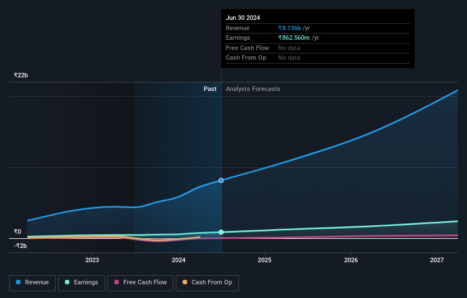Click 'No data' in Free Cash Flow row
The width and height of the screenshot is (467, 298).
[x=289, y=48]
